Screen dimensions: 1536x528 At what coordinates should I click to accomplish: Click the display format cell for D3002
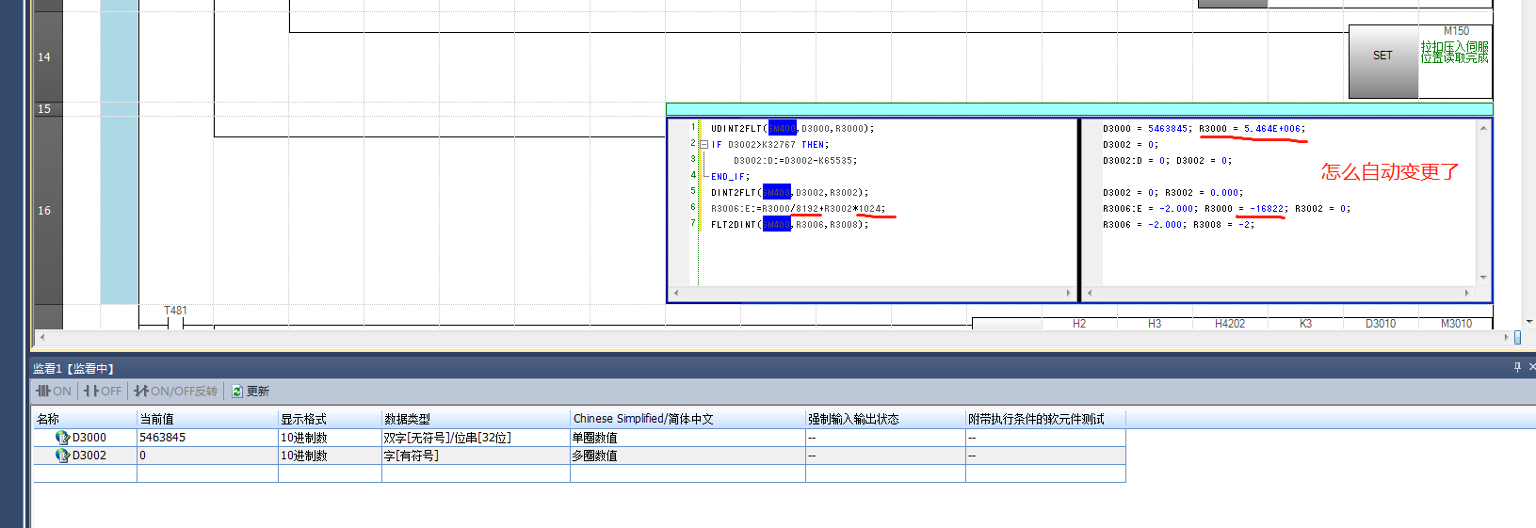[x=330, y=456]
